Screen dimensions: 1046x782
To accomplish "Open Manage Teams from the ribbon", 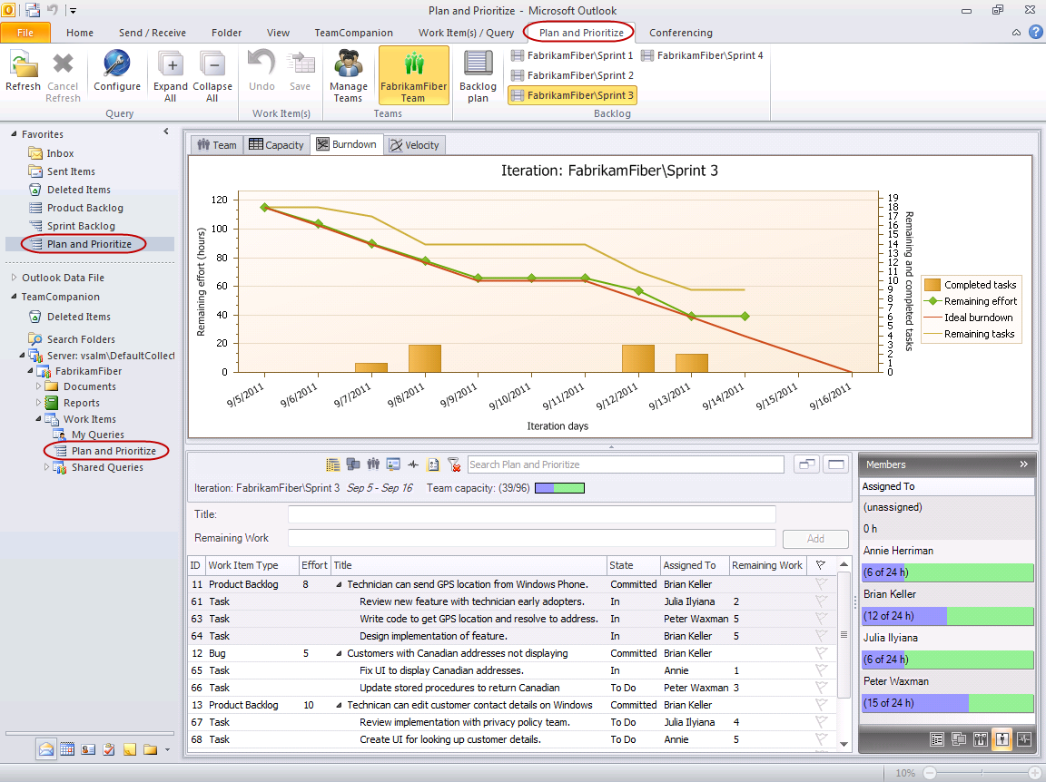I will click(348, 74).
